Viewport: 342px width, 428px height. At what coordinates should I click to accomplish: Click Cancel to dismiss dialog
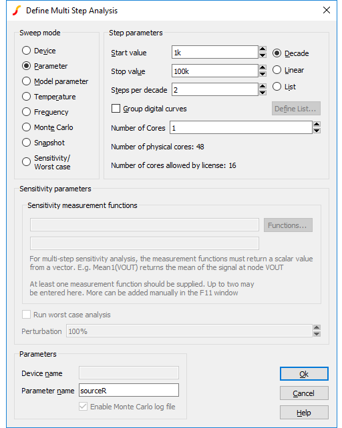pyautogui.click(x=304, y=393)
